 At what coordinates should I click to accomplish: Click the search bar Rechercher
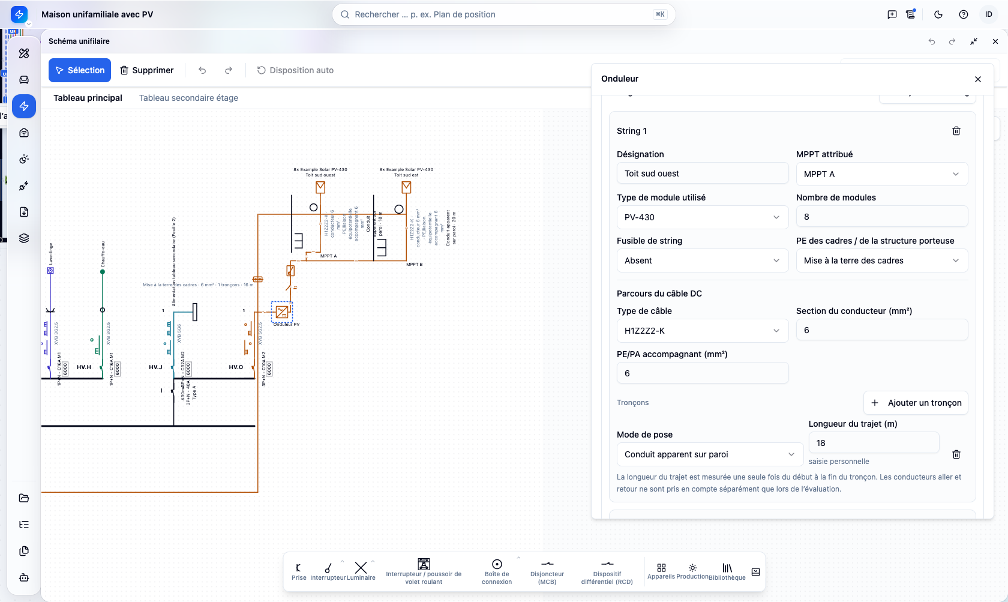[x=504, y=14]
